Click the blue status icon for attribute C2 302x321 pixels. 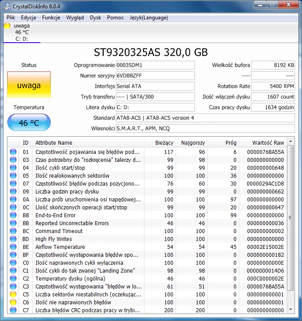pos(13,278)
